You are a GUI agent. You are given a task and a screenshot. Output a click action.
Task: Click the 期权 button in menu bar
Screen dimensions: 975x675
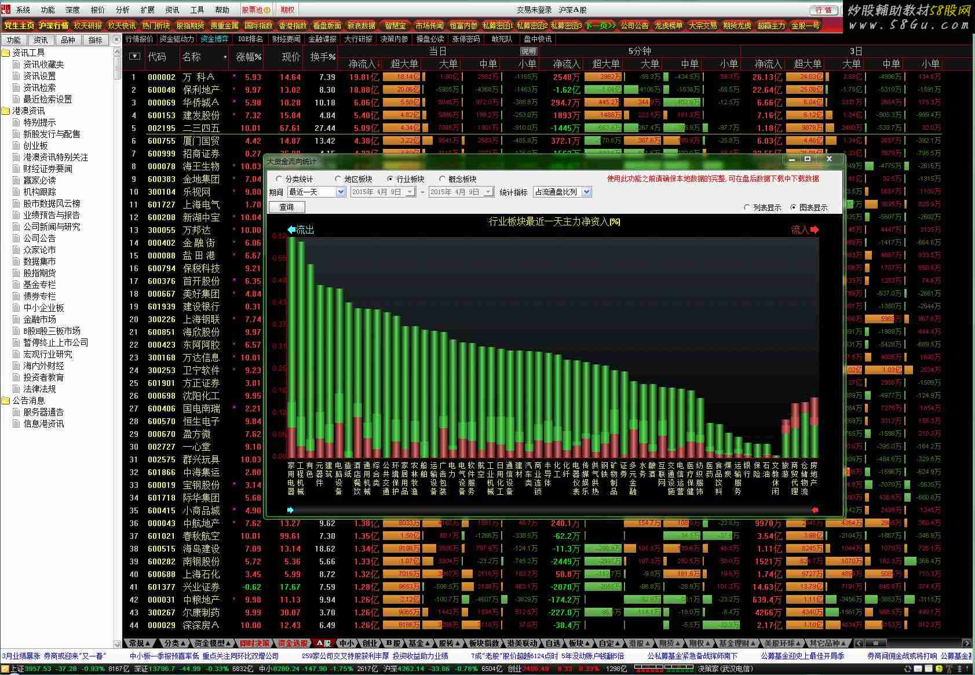[287, 10]
